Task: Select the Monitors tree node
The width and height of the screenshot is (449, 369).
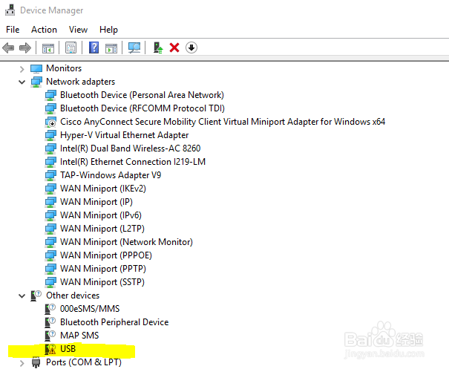Action: coord(64,68)
